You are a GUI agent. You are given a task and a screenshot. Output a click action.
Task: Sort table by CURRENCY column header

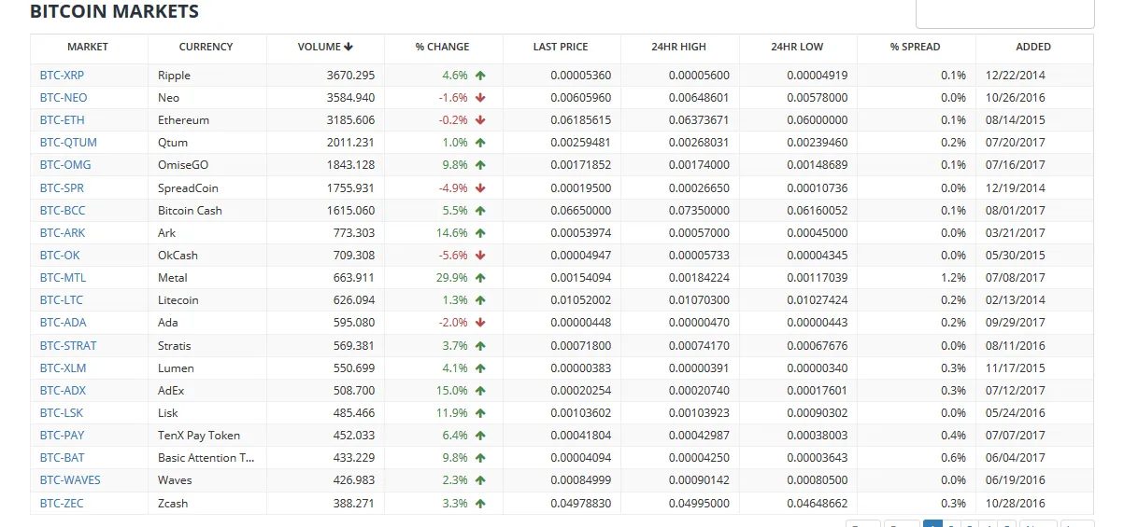coord(206,47)
